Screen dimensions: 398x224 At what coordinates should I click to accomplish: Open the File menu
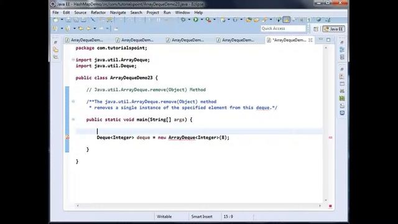click(55, 12)
